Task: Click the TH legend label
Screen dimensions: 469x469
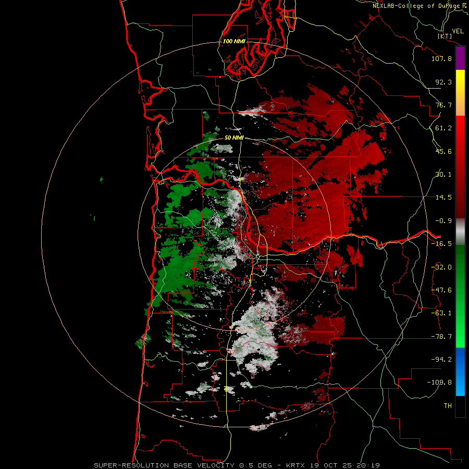Action: pos(448,406)
